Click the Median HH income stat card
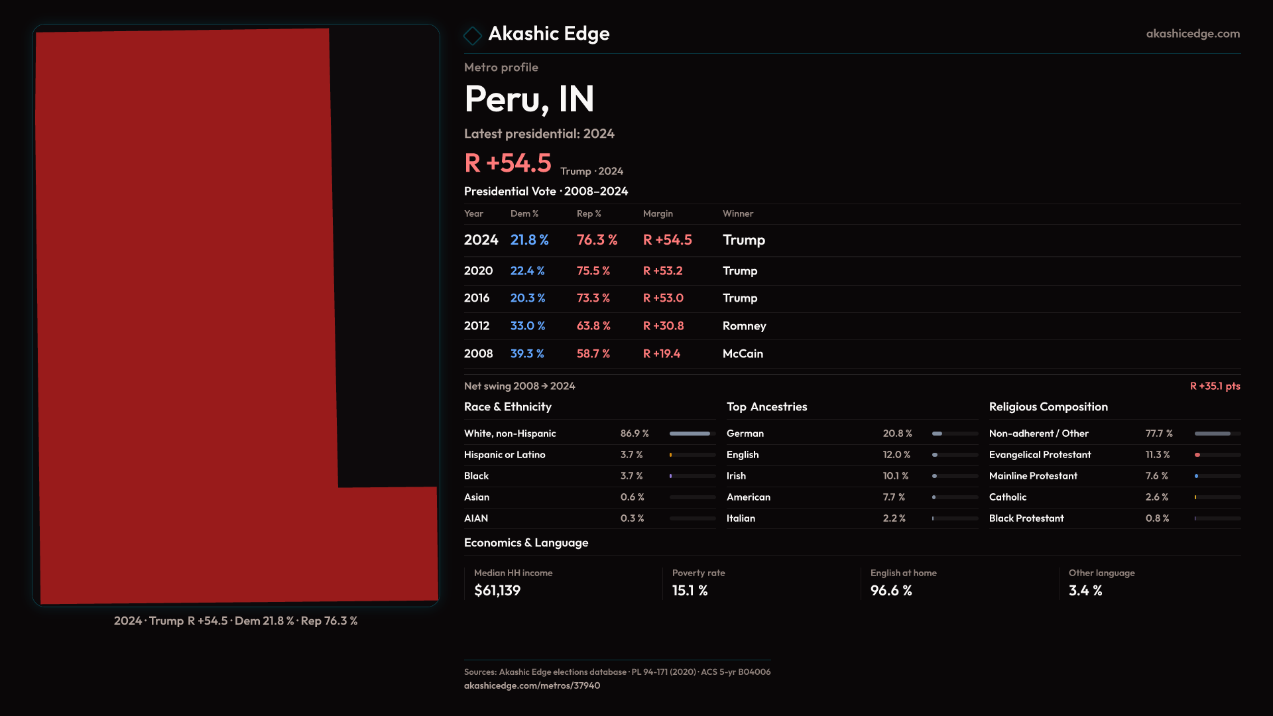Screen dimensions: 1273x716 coord(513,583)
